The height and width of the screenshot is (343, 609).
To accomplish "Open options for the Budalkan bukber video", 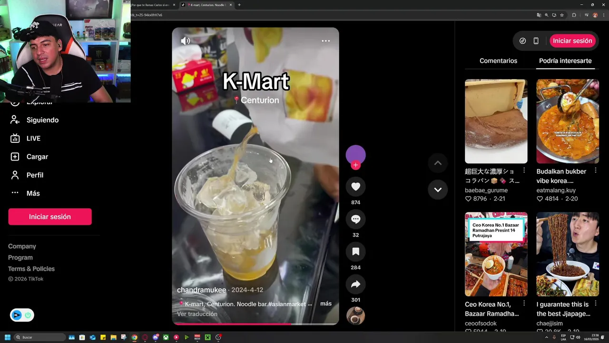I will 596,171.
